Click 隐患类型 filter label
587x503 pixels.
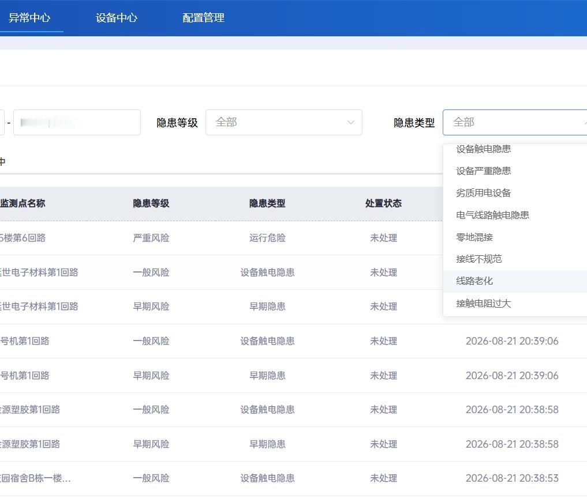click(x=414, y=123)
